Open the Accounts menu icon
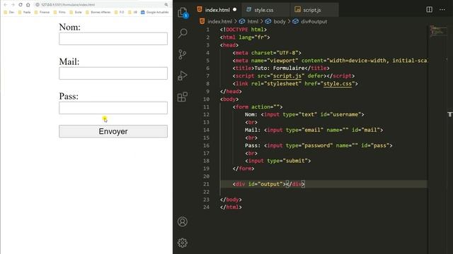Viewport: 453px width, 254px height. point(183,222)
